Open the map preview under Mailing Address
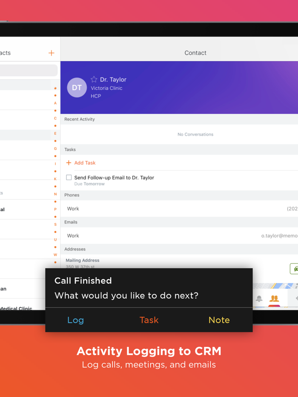This screenshot has height=397, width=298. click(275, 286)
